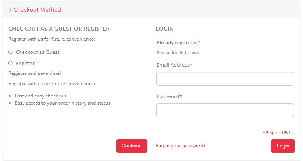The image size is (303, 161).
Task: Click the 'Please log in below:' text
Action: [178, 53]
